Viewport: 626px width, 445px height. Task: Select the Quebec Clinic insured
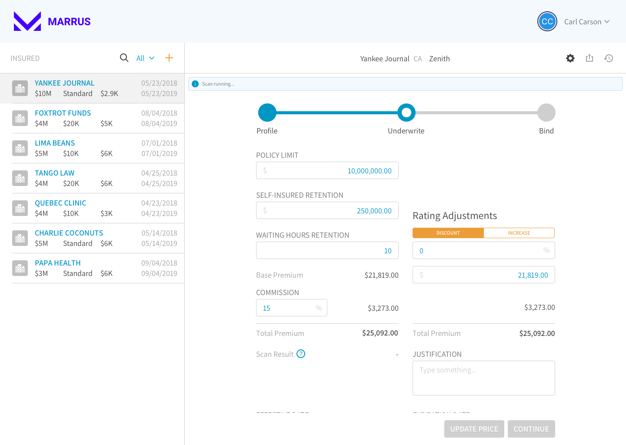point(92,208)
